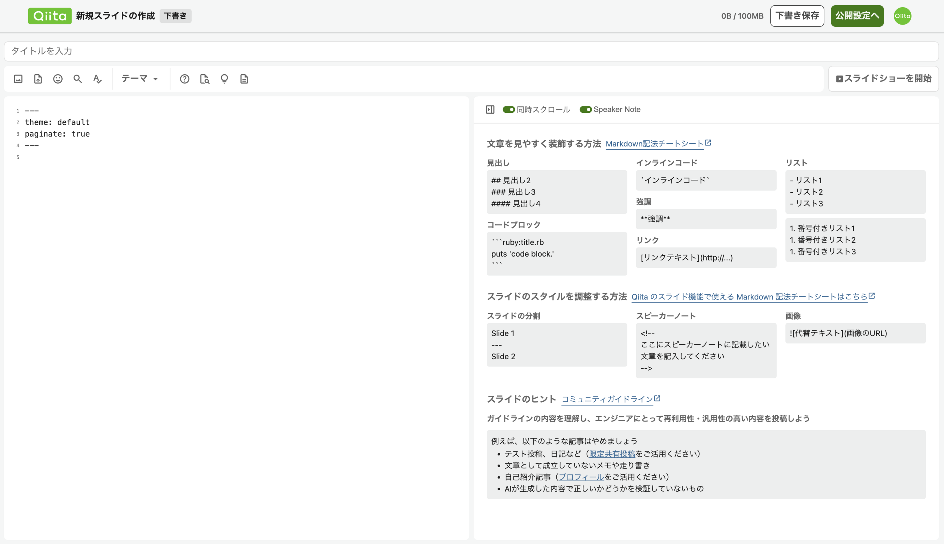Image resolution: width=944 pixels, height=544 pixels.
Task: Click 新規スライドの作成 heading
Action: (115, 16)
